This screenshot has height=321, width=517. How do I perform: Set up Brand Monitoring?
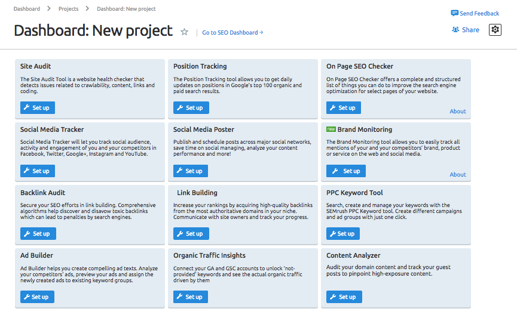tap(345, 171)
